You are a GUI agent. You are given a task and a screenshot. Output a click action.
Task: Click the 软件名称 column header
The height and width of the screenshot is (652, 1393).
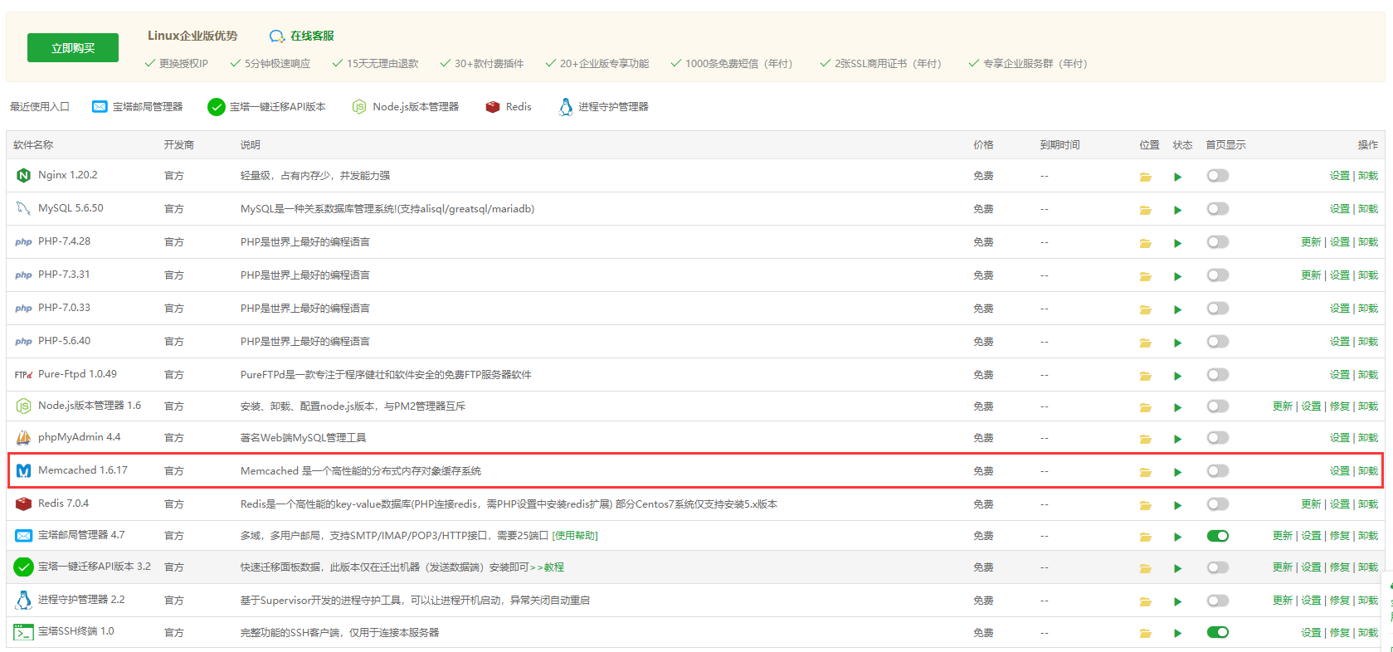click(33, 145)
